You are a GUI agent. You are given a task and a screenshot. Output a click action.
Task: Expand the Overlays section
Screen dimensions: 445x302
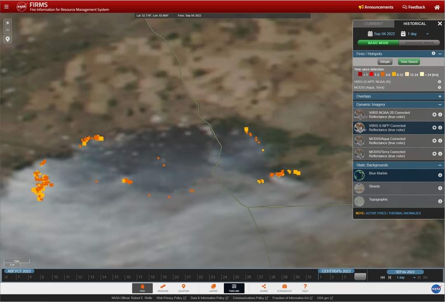(440, 96)
